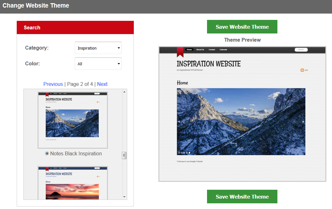332x209 pixels.
Task: Click the RSS feed icon in preview
Action: click(302, 70)
